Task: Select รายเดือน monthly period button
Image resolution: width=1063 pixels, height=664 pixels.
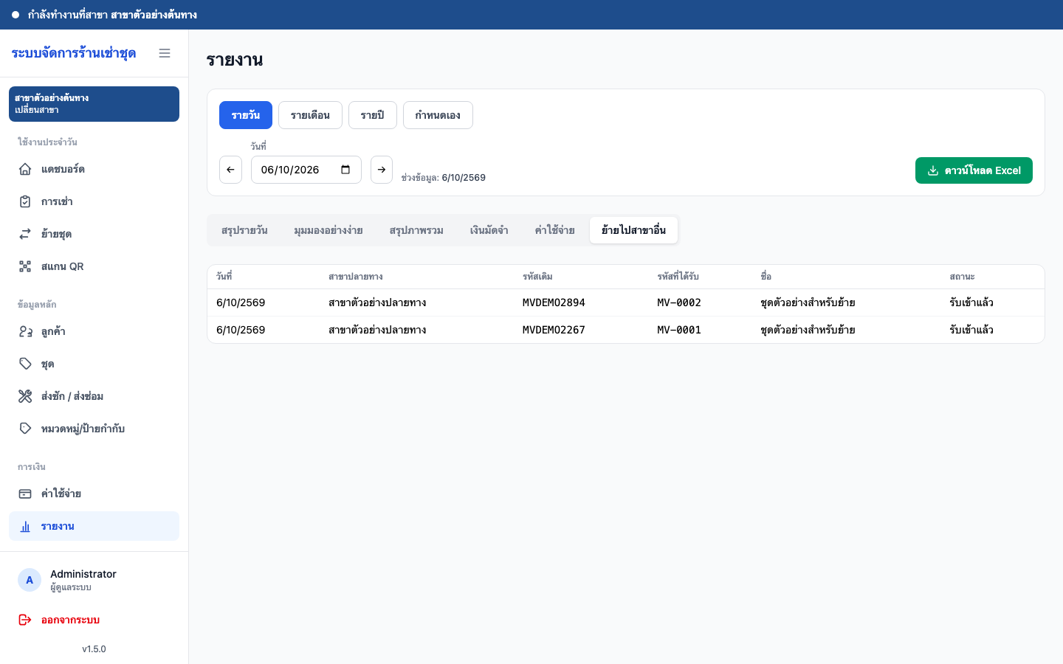Action: [310, 115]
